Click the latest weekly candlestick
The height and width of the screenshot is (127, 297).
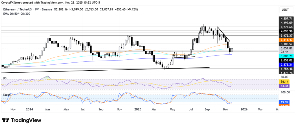232,50
